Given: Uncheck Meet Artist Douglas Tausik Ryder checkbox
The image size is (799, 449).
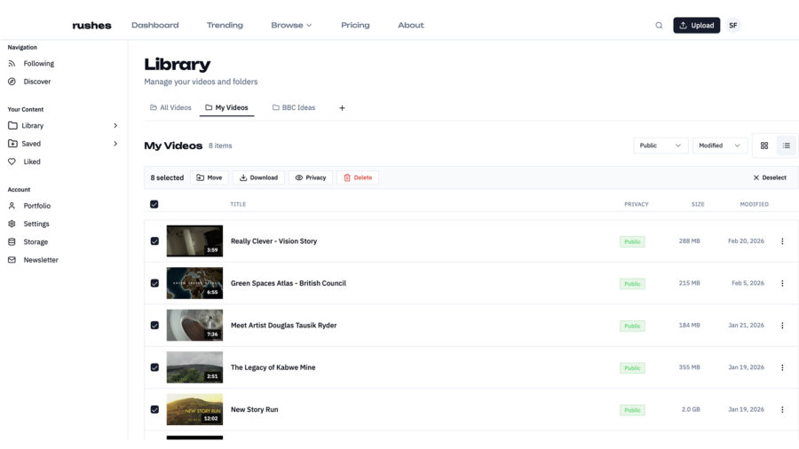Looking at the screenshot, I should 154,326.
